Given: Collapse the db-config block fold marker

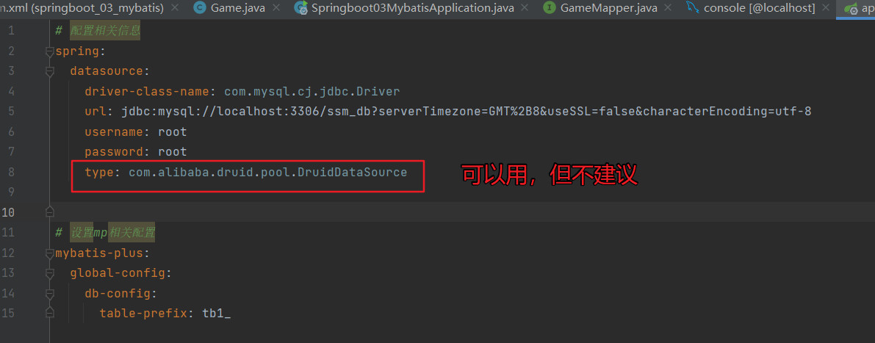Looking at the screenshot, I should click(x=50, y=293).
